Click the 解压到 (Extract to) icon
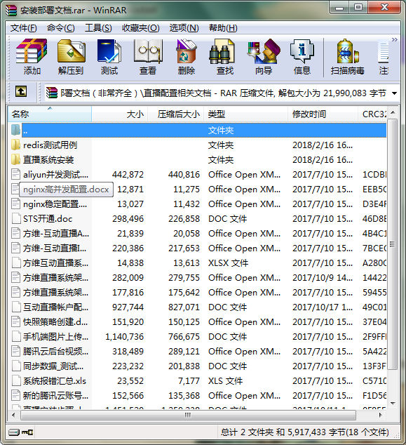Screen dimensions: 406x445 point(71,57)
